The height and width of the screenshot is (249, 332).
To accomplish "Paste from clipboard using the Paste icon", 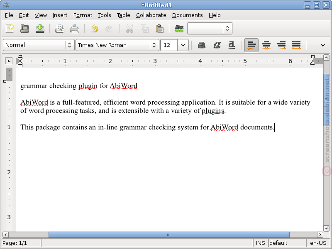I will [159, 28].
